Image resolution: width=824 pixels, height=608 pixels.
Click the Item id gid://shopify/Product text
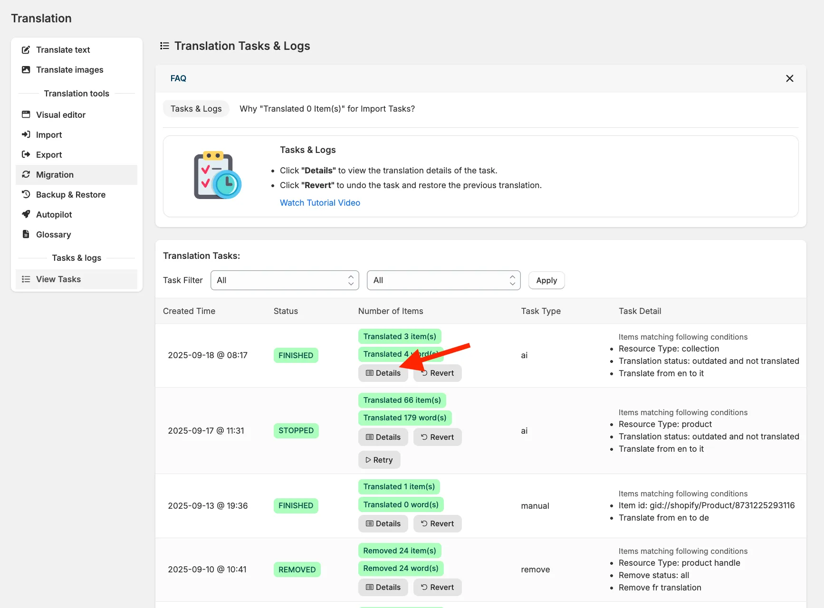(x=707, y=505)
